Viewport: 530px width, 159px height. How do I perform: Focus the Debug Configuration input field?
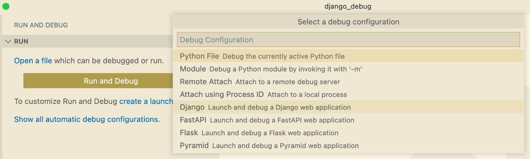(x=349, y=40)
